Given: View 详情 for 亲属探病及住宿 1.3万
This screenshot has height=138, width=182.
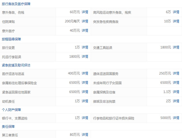Looking at the screenshot, I should pyautogui.click(x=176, y=92).
